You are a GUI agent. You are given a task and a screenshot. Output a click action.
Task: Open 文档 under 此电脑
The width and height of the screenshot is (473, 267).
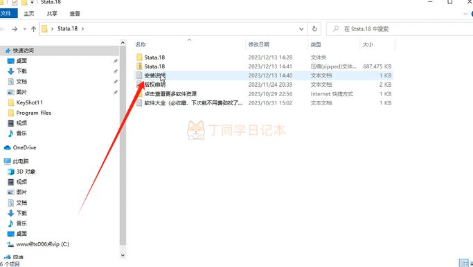pos(21,203)
